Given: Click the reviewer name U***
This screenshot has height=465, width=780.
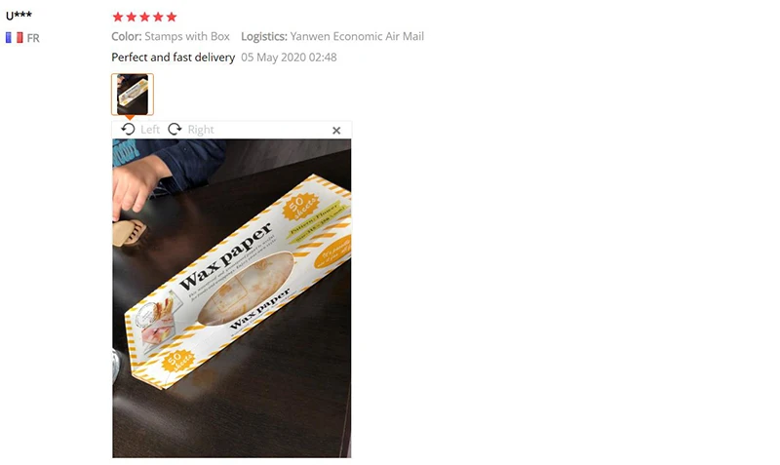Looking at the screenshot, I should pyautogui.click(x=19, y=16).
